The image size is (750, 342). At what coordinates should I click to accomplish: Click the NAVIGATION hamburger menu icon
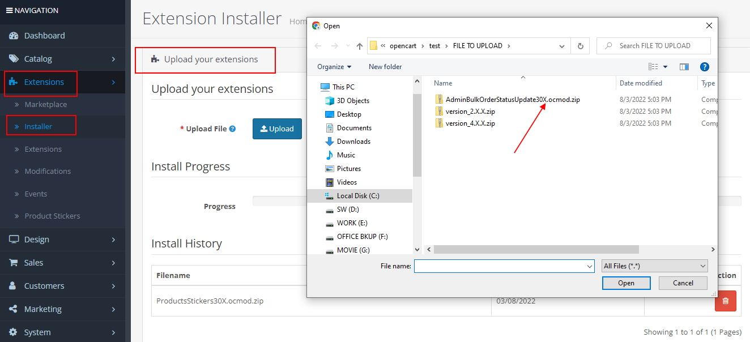(x=9, y=10)
